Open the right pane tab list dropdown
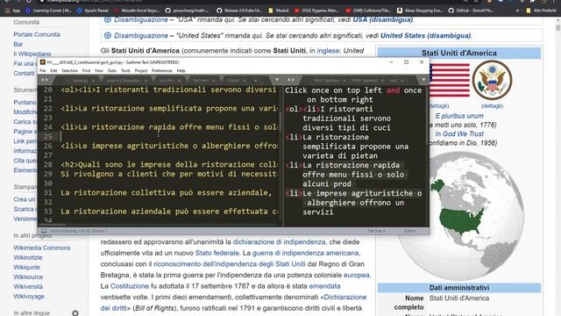The width and height of the screenshot is (561, 316). pyautogui.click(x=423, y=80)
